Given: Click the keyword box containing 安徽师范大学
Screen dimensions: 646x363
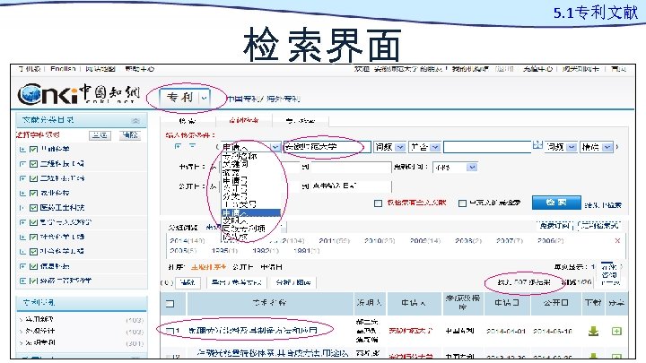Looking at the screenshot, I should coord(327,147).
